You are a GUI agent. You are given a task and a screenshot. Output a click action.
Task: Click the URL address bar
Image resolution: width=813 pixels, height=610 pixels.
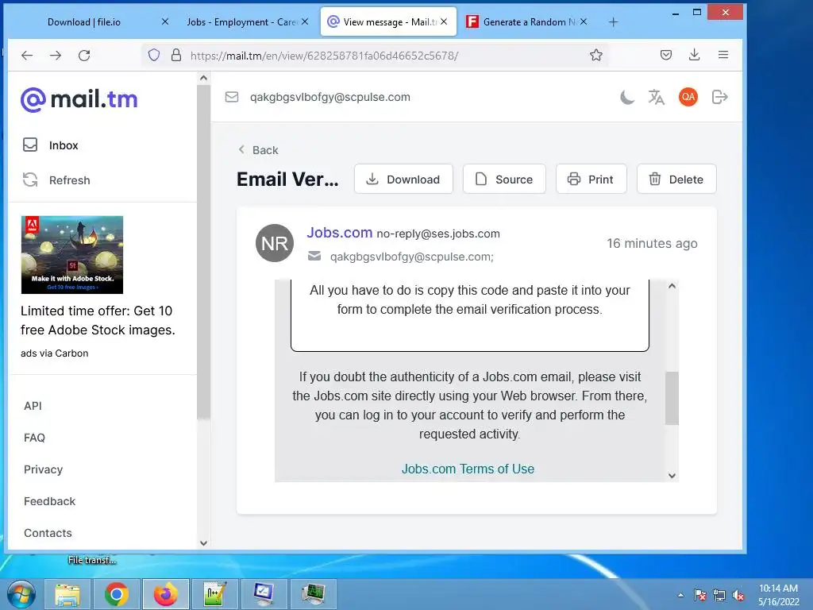pyautogui.click(x=375, y=56)
